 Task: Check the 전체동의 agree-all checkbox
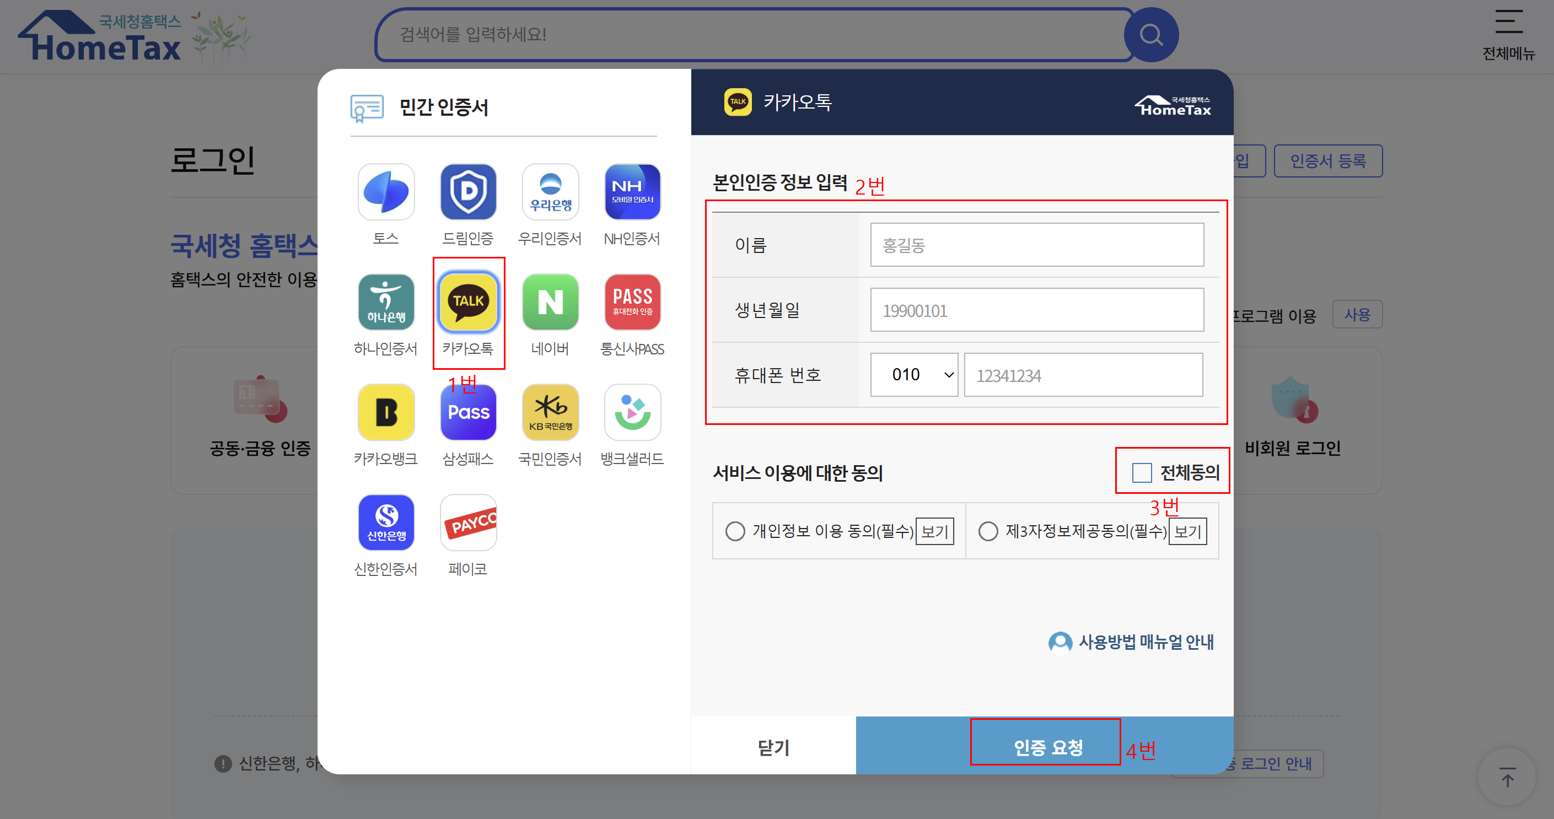pos(1141,472)
